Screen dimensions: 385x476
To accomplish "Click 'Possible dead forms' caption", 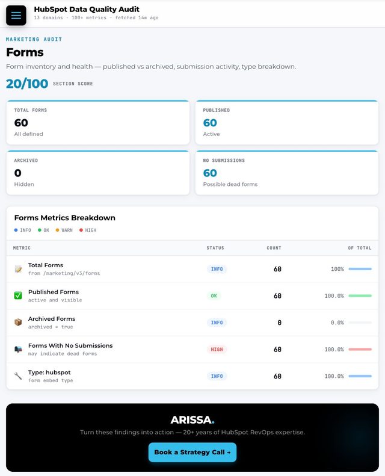I will tap(230, 184).
